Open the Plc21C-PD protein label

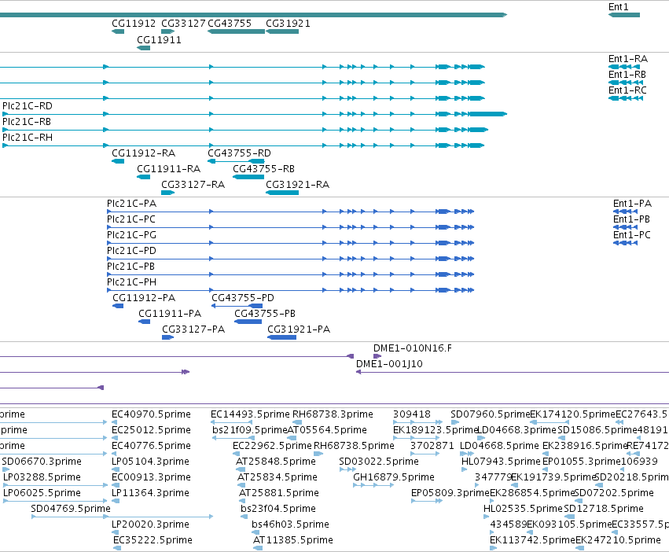click(x=132, y=251)
